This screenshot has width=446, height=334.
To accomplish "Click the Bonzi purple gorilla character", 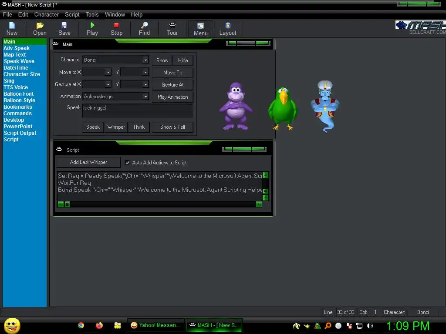I will coord(235,106).
